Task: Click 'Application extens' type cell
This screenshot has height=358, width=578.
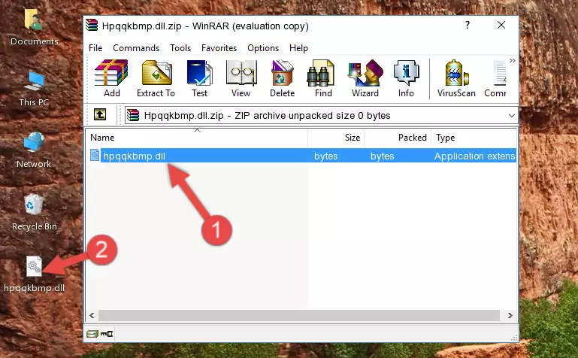Action: pos(474,156)
